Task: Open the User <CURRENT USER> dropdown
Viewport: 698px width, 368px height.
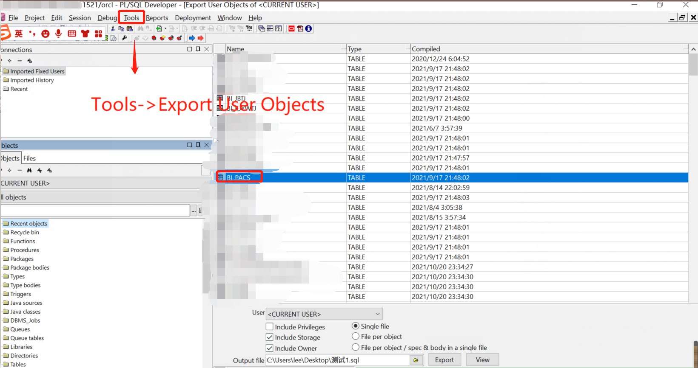Action: tap(324, 314)
